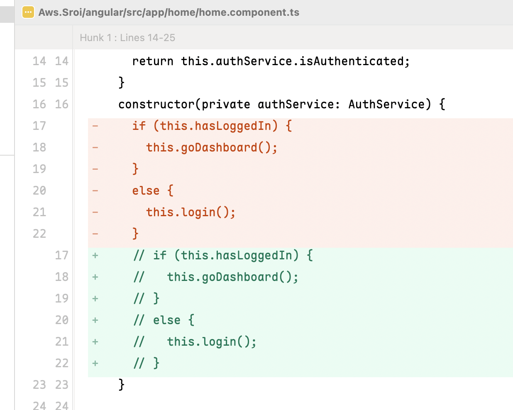Select new line number 22 on the added line

[x=61, y=363]
